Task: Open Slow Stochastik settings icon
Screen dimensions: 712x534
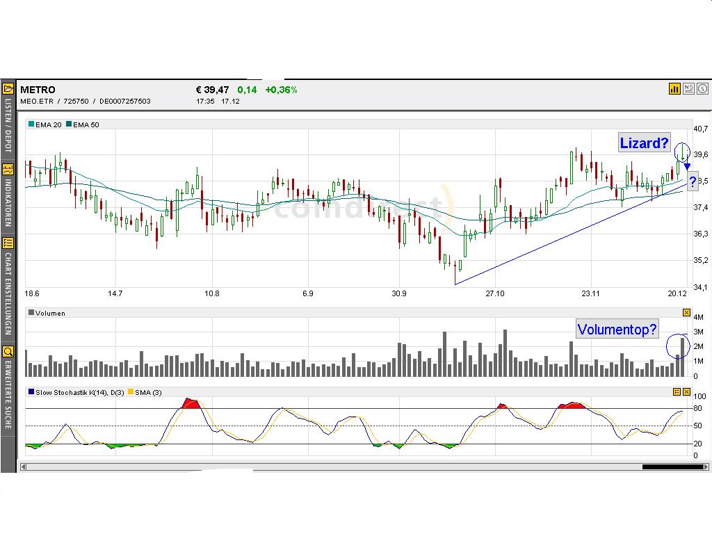Action: (x=677, y=391)
